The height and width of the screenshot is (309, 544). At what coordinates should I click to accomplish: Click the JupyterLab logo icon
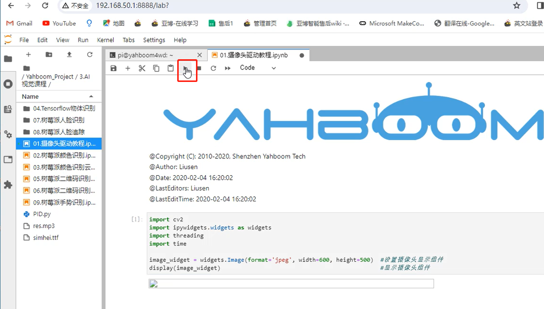[x=8, y=40]
